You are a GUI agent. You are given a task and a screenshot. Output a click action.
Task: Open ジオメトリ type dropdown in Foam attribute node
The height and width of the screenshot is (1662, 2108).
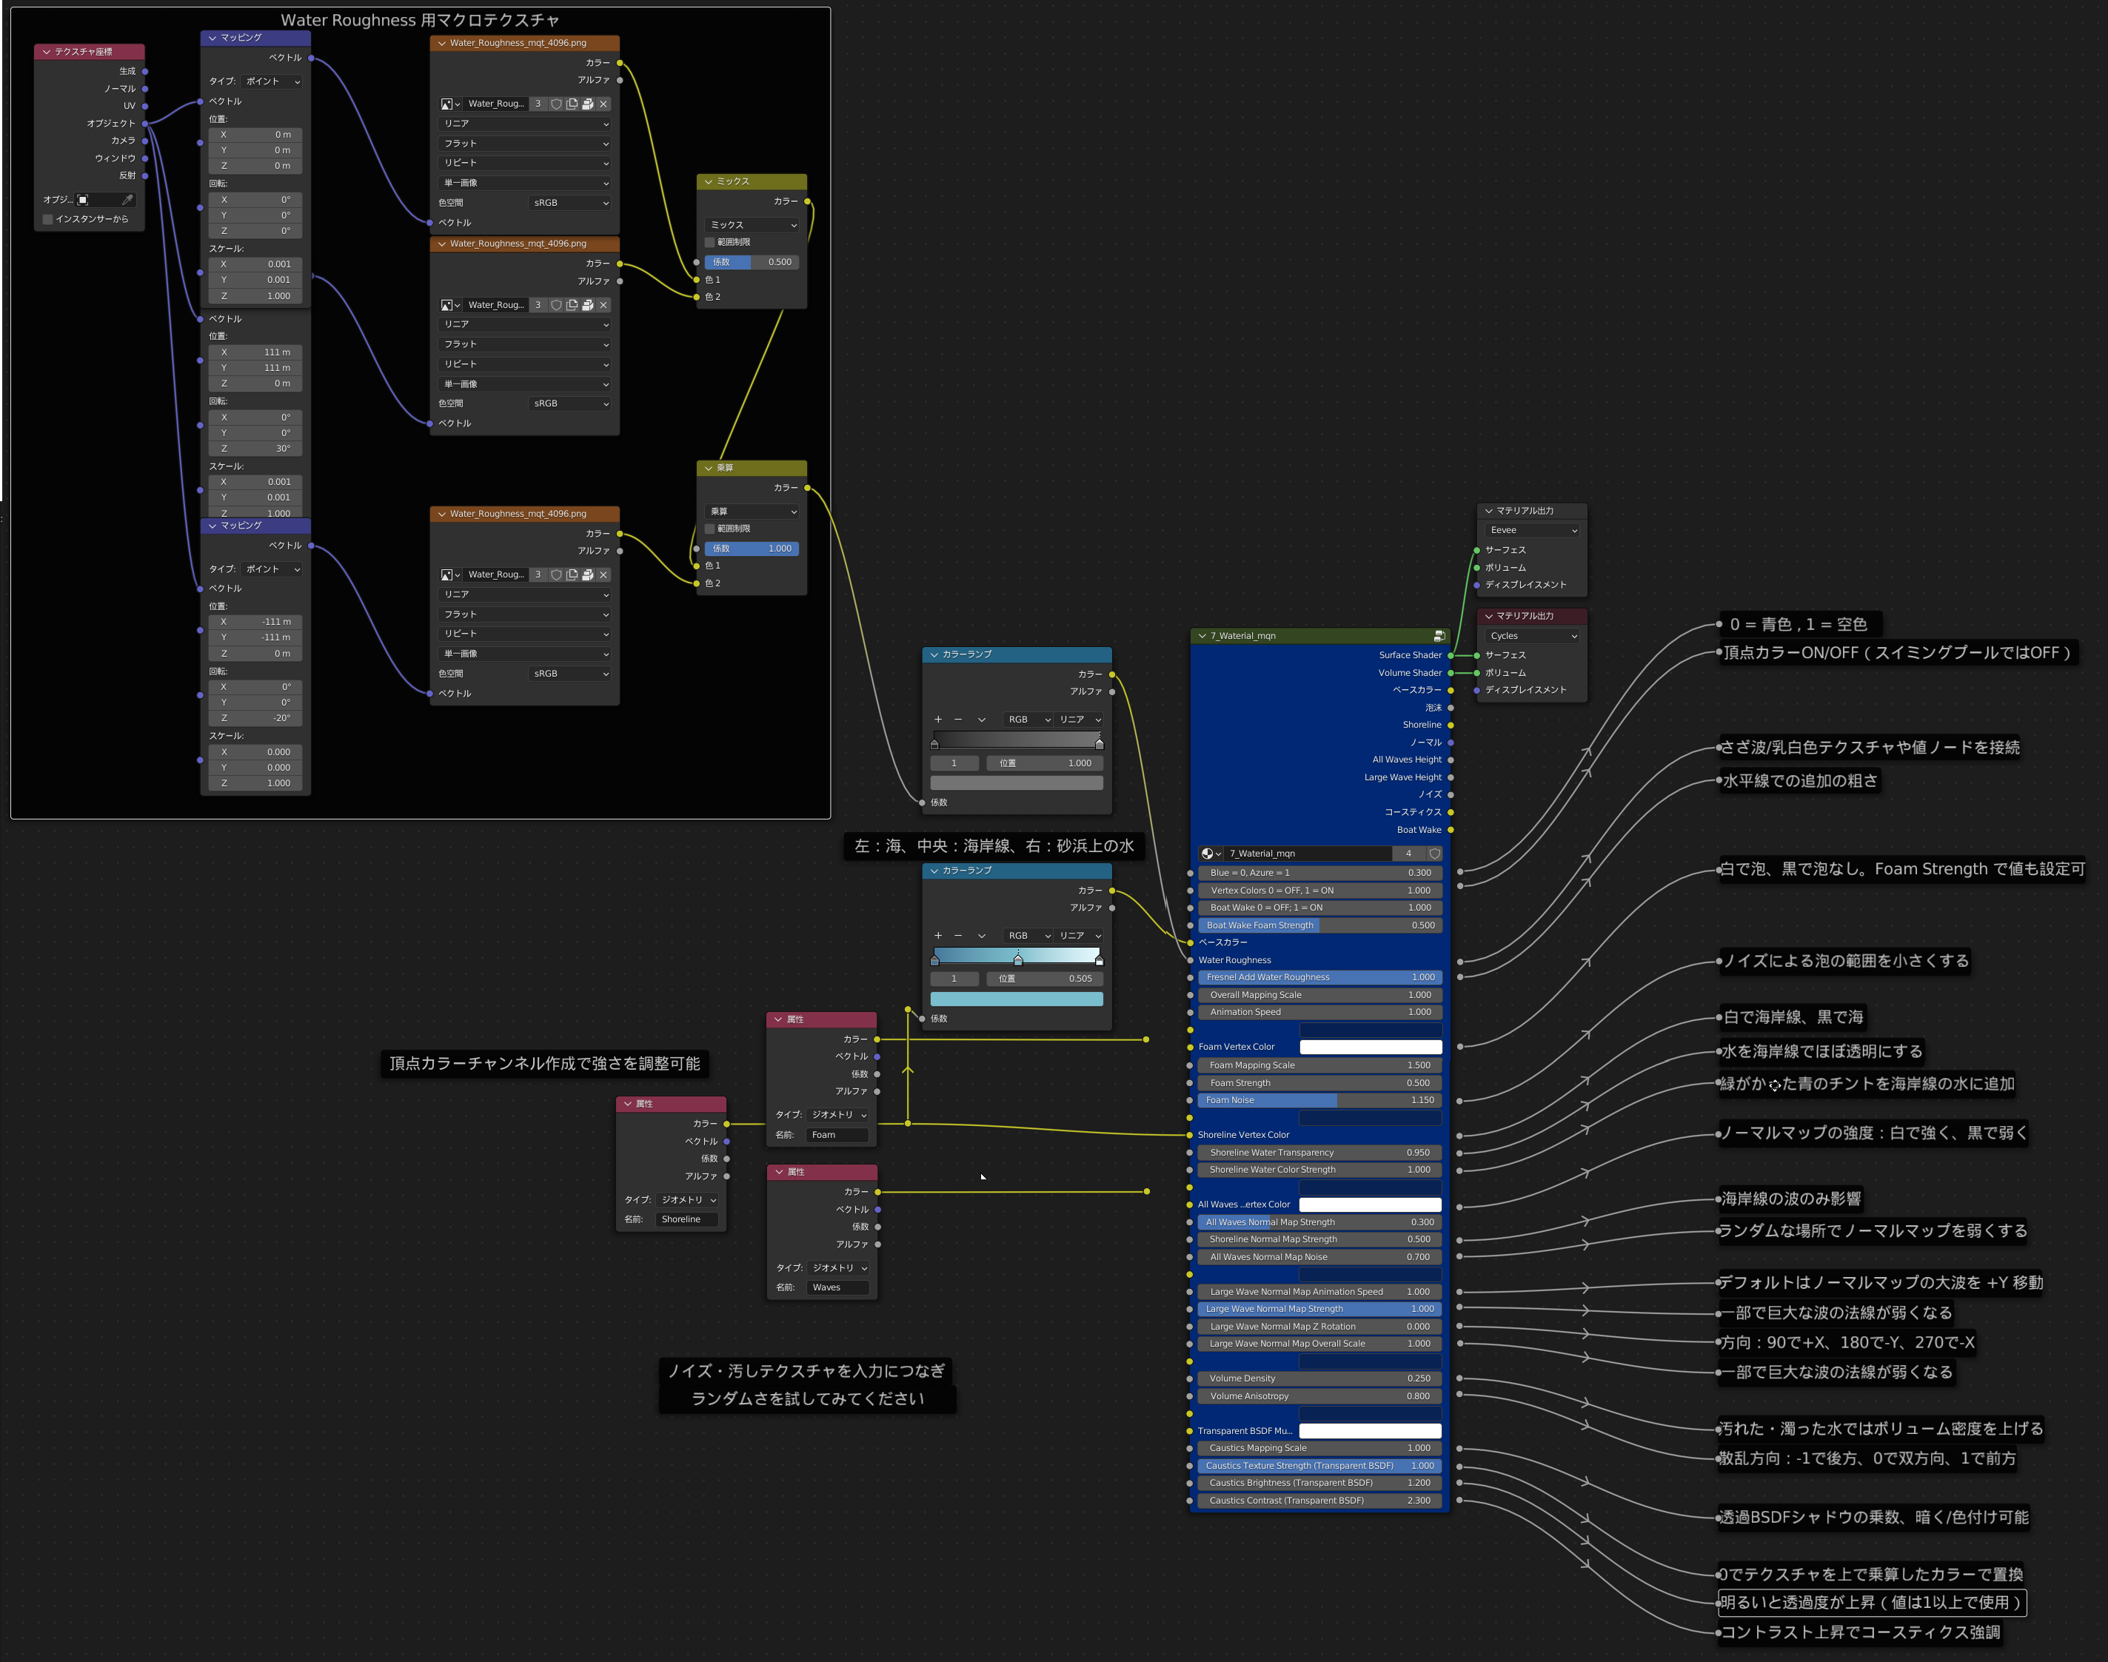tap(838, 1115)
